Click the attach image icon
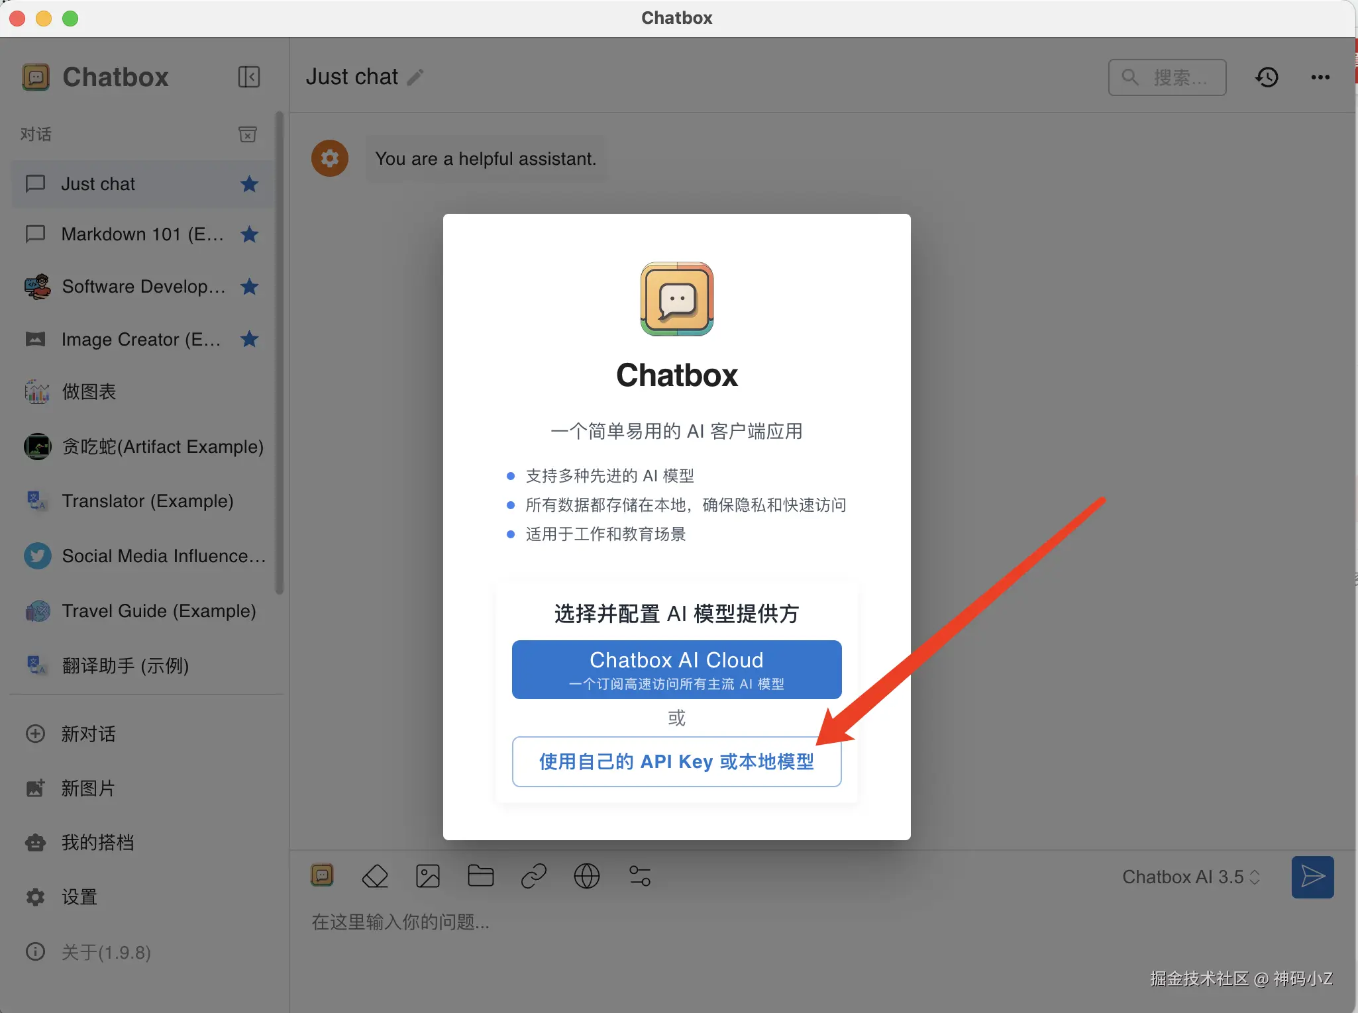Screen dimensions: 1358x1013 428,876
